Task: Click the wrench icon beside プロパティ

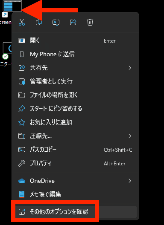Action: click(x=22, y=163)
